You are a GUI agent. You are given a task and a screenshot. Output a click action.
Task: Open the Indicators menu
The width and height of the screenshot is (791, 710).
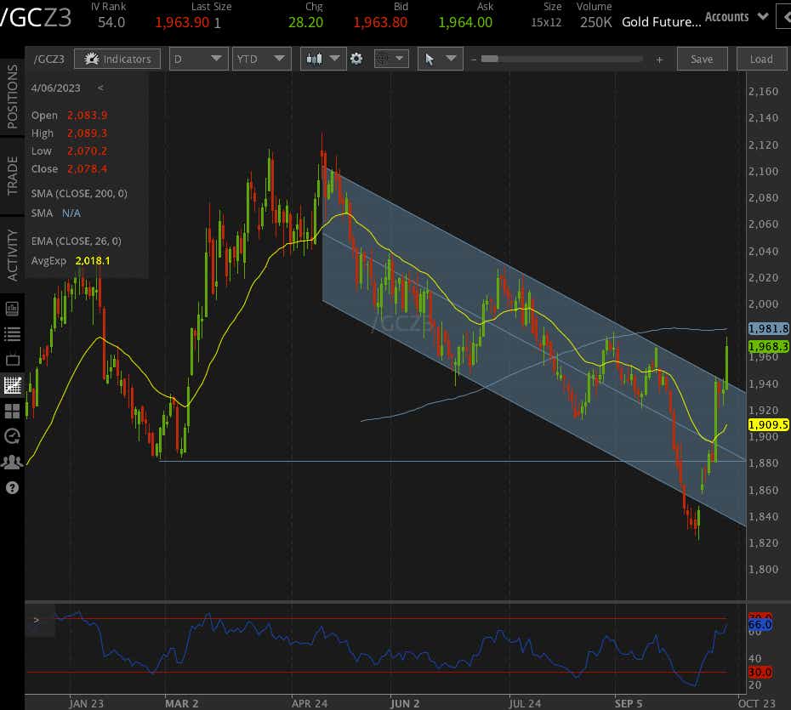pyautogui.click(x=117, y=59)
